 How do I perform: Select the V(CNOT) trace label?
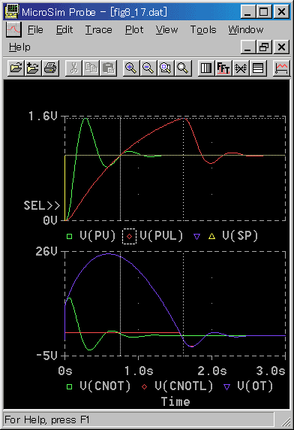pos(105,386)
